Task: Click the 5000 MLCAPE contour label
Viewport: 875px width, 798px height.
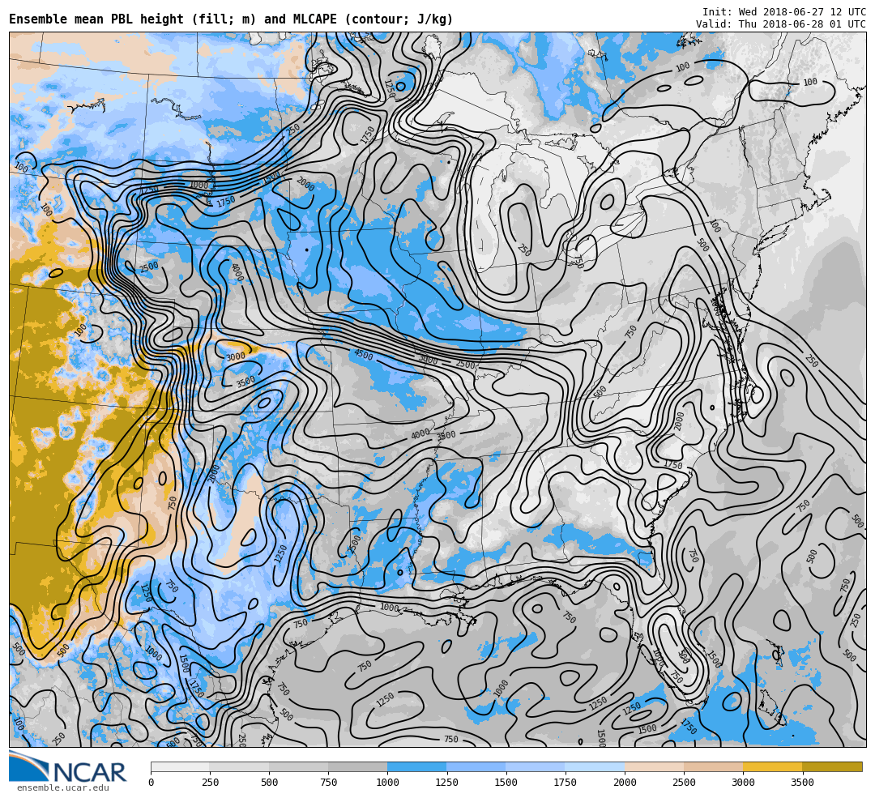Action: pos(428,360)
